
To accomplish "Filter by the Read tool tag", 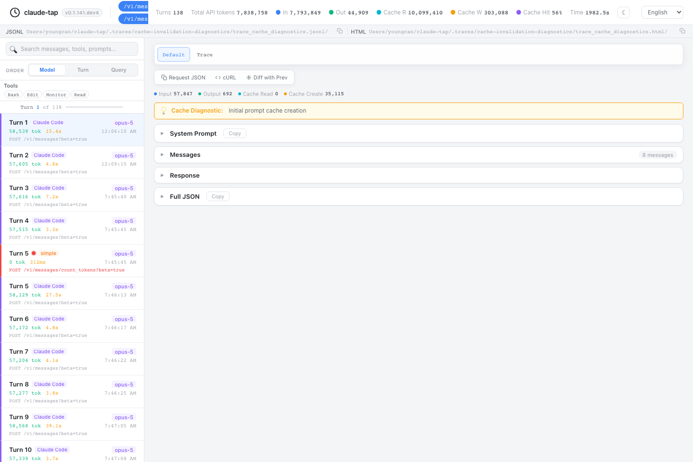I will click(80, 95).
